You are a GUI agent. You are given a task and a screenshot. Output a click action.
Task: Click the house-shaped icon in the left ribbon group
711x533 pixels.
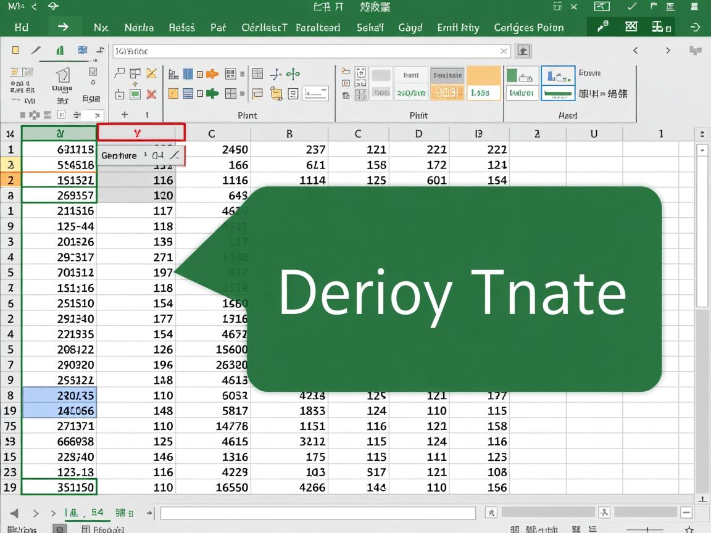(x=62, y=75)
